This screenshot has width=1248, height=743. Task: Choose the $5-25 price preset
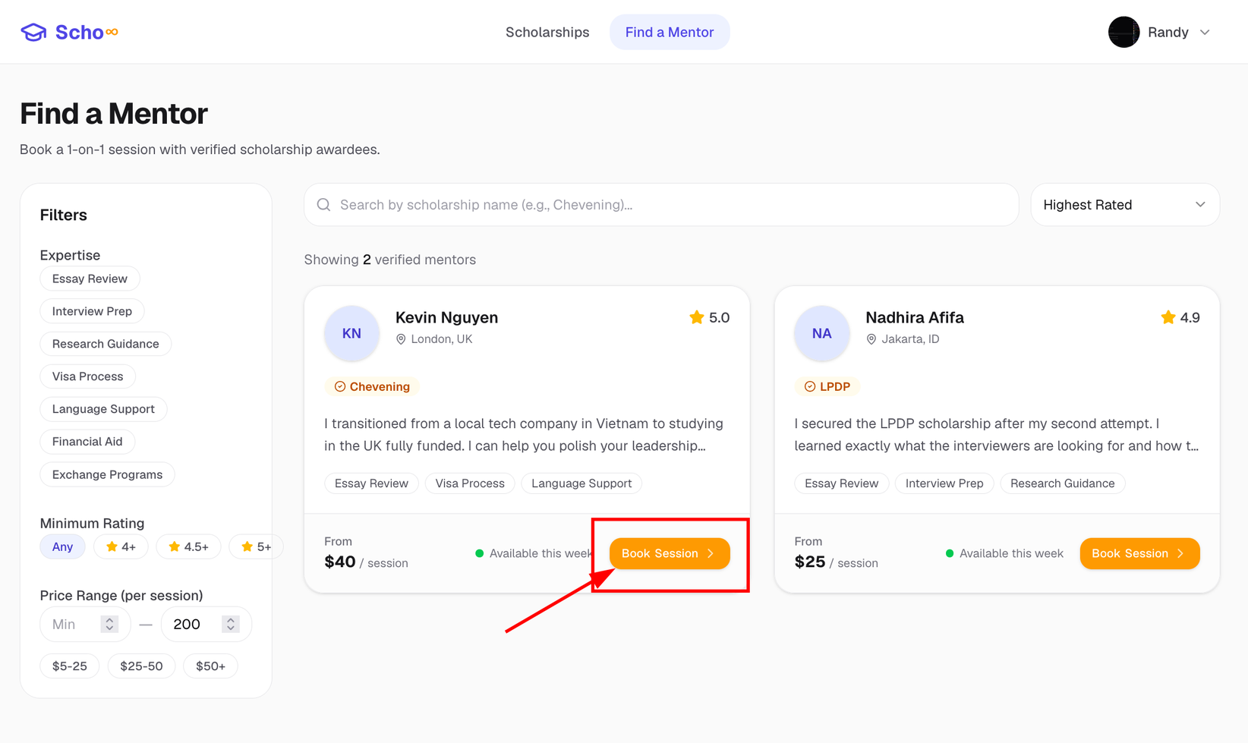click(x=70, y=666)
